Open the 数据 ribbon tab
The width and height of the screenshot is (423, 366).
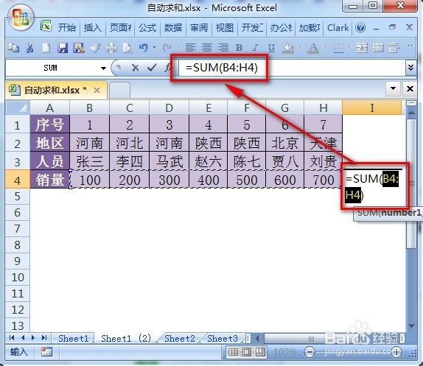point(173,28)
